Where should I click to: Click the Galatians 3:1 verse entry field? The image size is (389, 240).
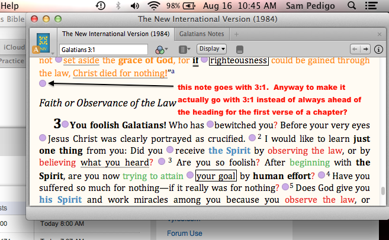104,50
